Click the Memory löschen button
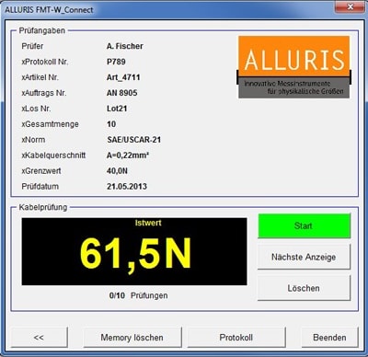This screenshot has width=368, height=357. [x=132, y=338]
